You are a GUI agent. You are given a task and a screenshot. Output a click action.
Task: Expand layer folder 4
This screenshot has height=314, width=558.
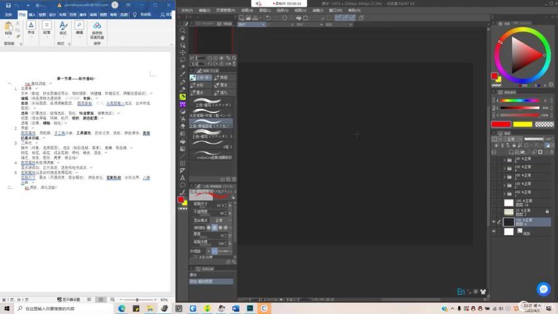pyautogui.click(x=504, y=168)
